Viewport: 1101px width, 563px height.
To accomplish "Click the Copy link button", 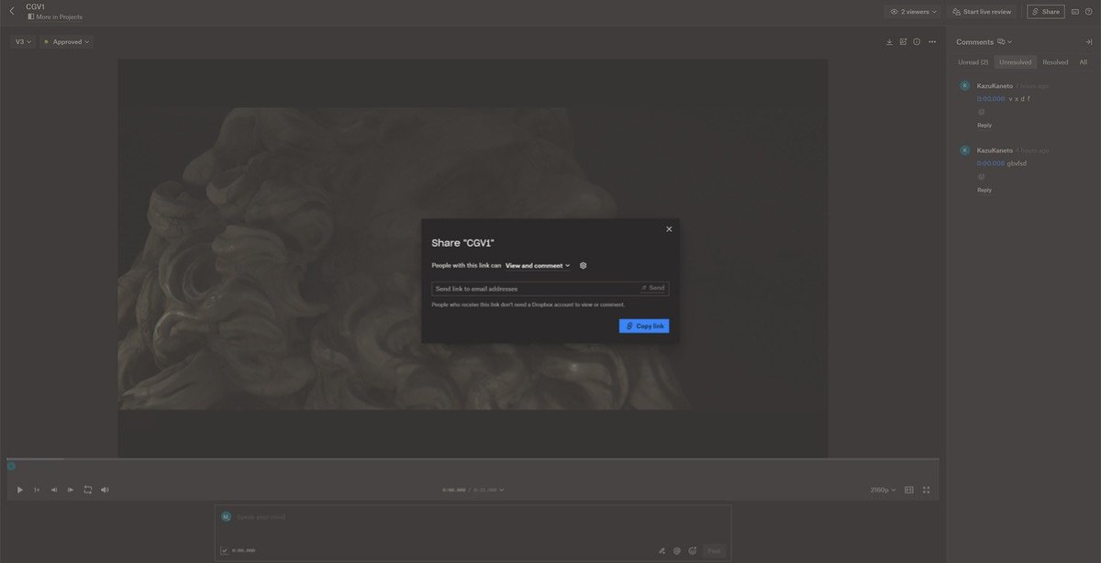I will 644,326.
